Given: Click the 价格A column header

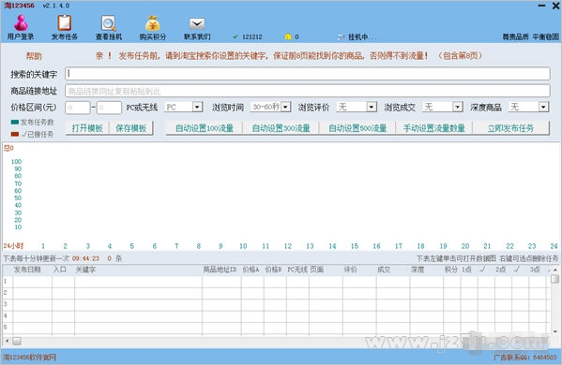Looking at the screenshot, I should point(251,270).
